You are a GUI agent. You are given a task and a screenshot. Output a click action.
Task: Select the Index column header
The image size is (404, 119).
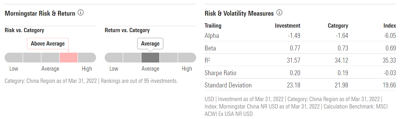[x=389, y=26]
